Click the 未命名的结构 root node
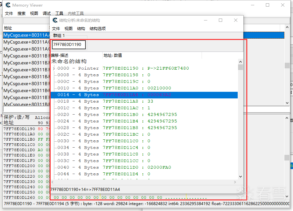 69,61
